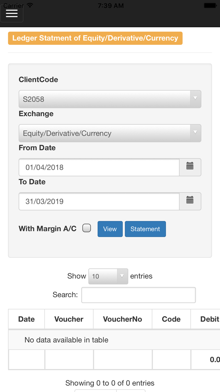Sort the table by the VoucherNo column
Screen dimensions: 220x392
click(123, 319)
